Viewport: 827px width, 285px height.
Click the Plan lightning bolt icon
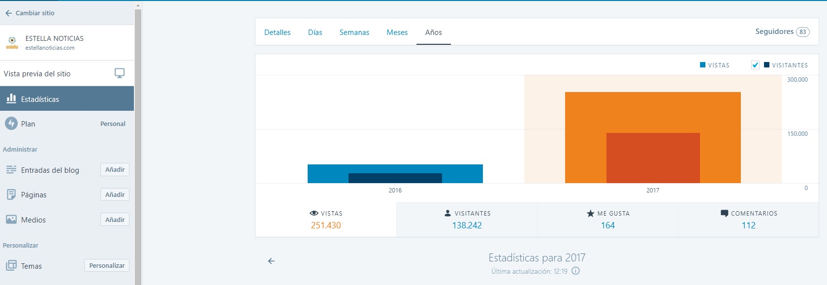point(11,124)
